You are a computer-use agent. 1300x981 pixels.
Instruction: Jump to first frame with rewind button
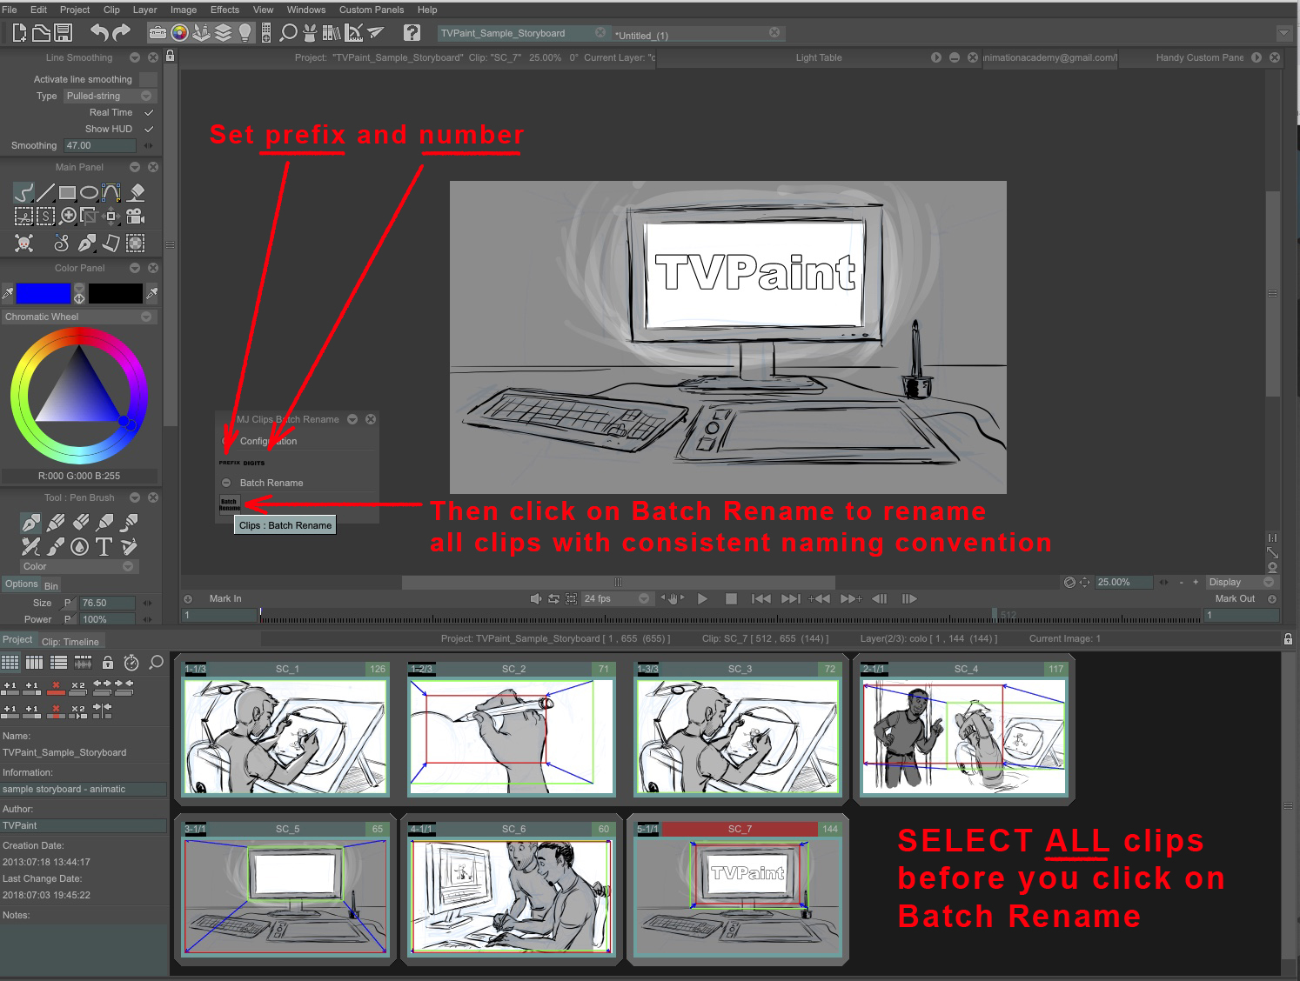[761, 598]
